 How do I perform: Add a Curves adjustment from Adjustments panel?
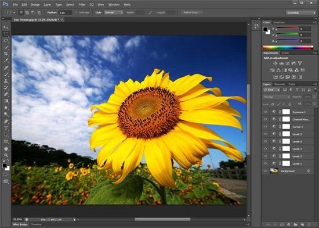288,63
